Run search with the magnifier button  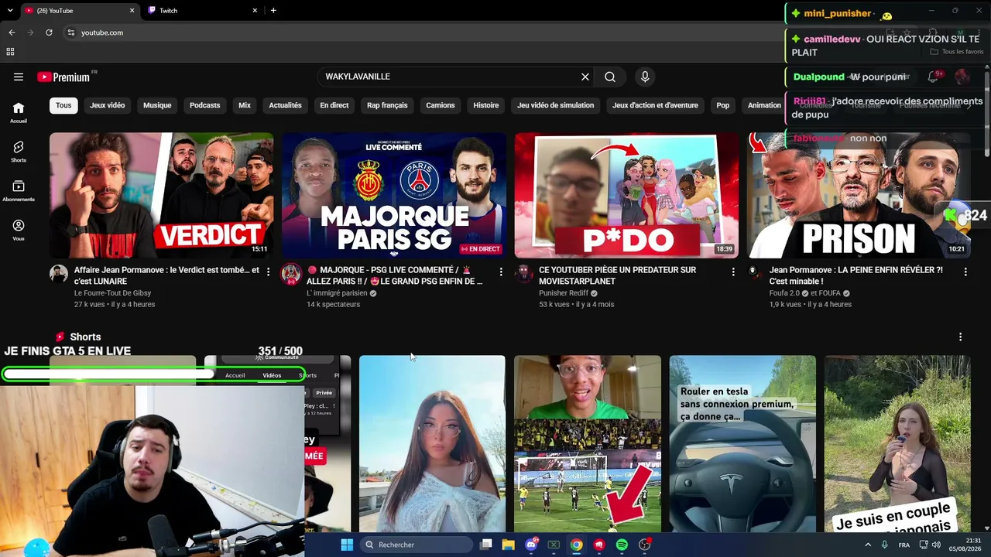610,77
